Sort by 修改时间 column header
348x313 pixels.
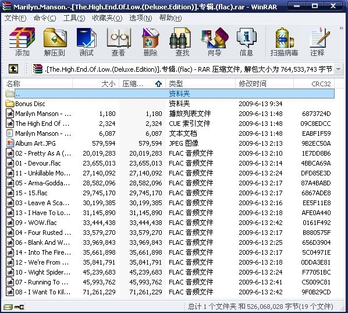coord(264,83)
